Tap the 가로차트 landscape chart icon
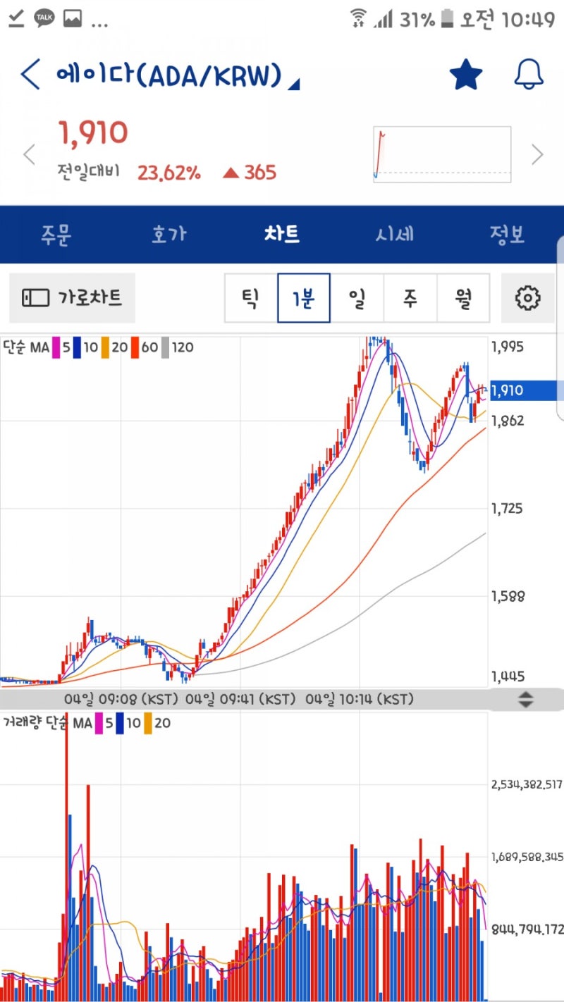 coord(70,297)
